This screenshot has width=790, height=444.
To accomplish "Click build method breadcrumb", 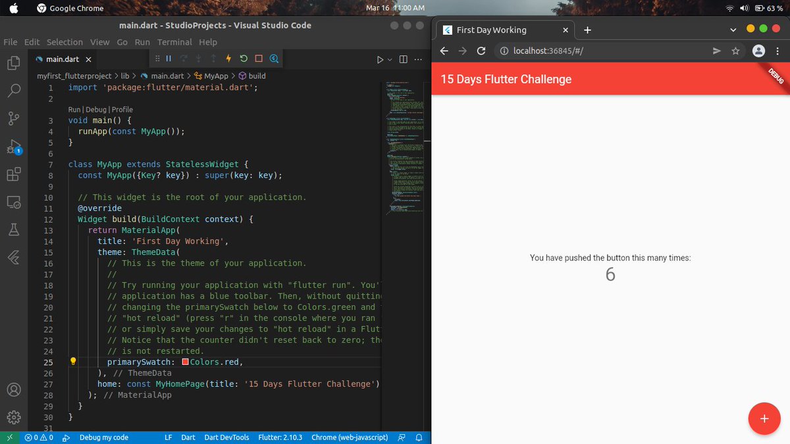I will point(252,76).
